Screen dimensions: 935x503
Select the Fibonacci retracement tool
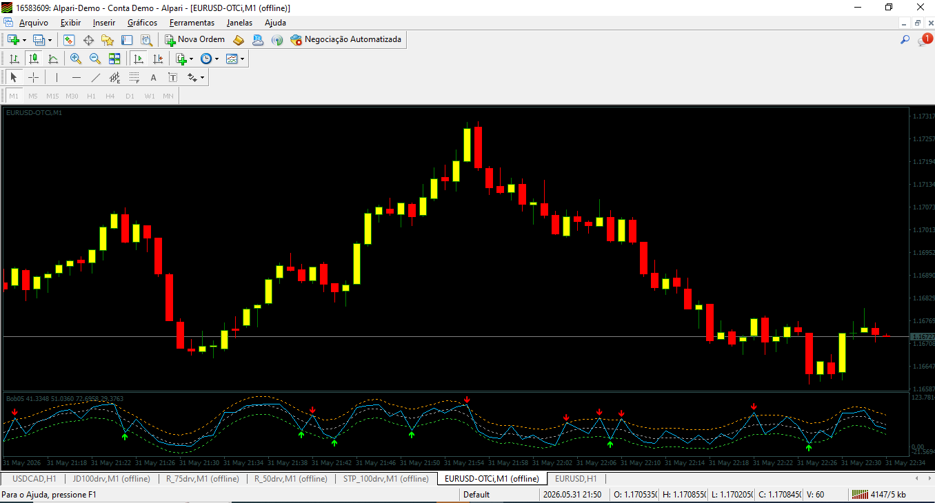tap(134, 77)
